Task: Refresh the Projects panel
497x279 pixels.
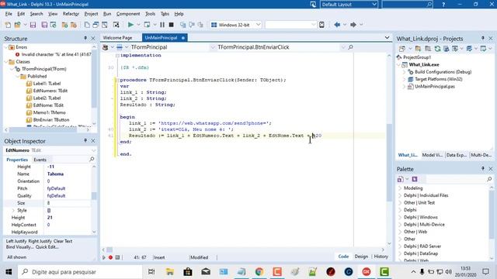Action: 437,48
